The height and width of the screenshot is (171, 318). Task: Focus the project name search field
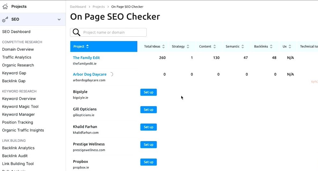tap(113, 32)
